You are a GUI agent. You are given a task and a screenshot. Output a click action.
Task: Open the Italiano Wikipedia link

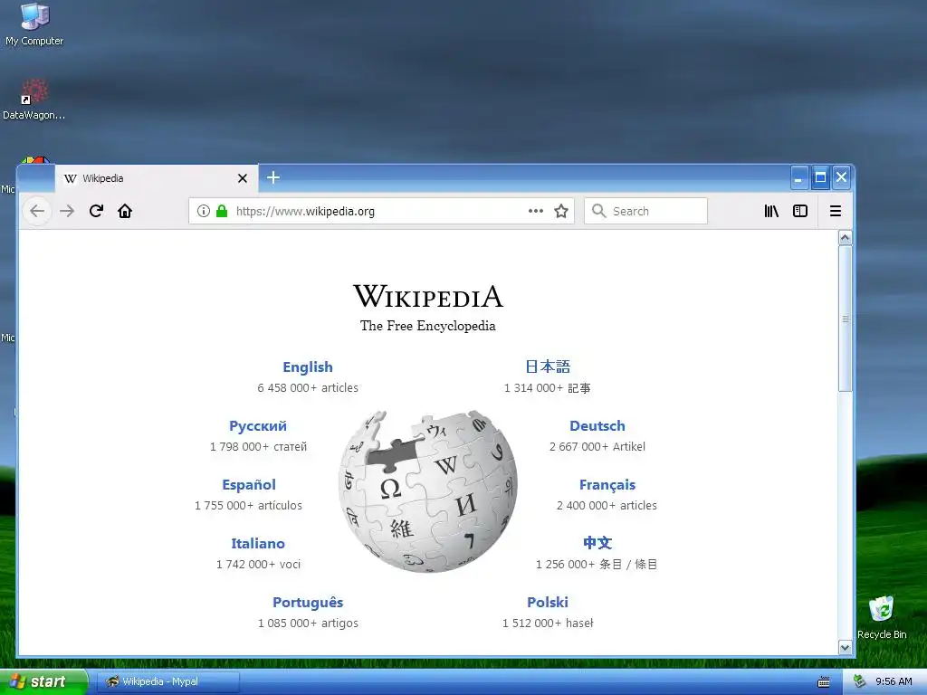pos(258,543)
